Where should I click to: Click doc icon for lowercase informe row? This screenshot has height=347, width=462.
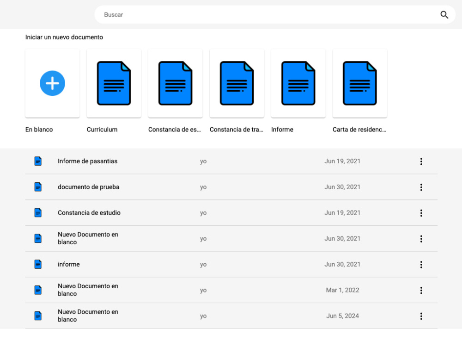38,264
